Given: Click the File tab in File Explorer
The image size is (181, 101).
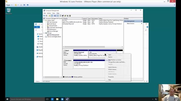Looking at the screenshot, I should tap(37, 27).
